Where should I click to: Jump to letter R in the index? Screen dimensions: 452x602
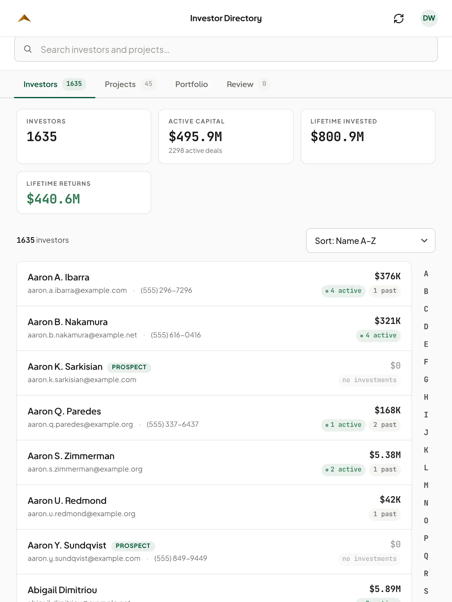(x=426, y=573)
